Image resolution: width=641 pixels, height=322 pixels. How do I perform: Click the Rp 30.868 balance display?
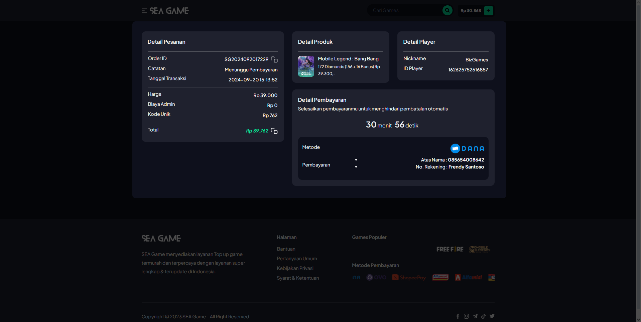[471, 11]
